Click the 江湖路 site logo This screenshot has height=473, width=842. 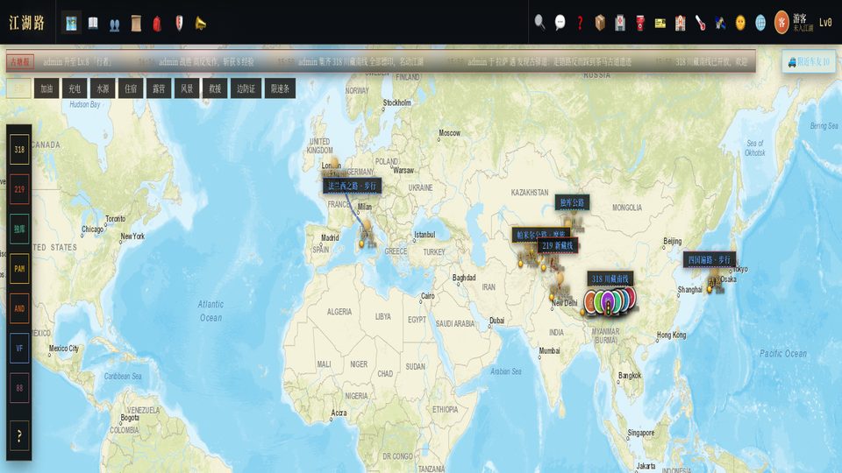coord(26,23)
